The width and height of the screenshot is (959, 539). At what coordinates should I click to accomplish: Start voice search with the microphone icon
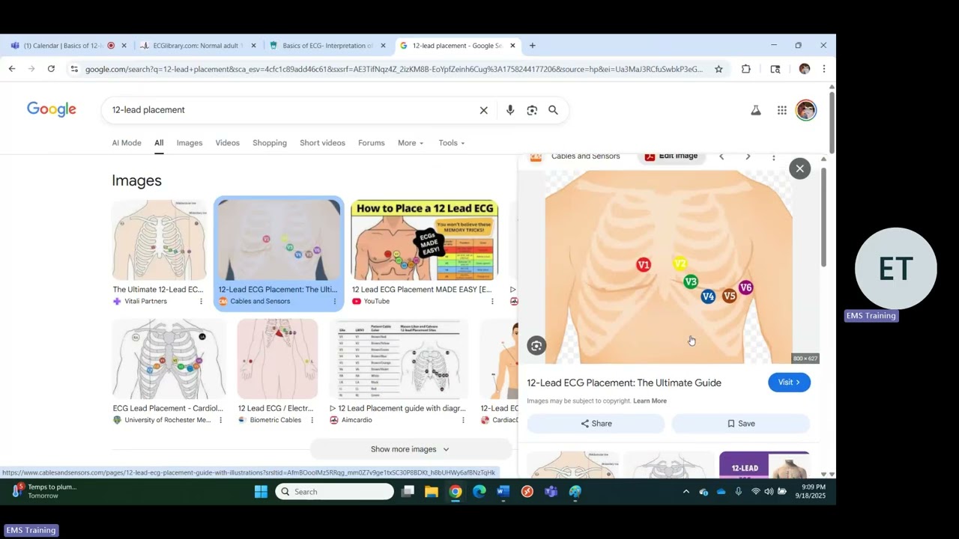(x=510, y=110)
